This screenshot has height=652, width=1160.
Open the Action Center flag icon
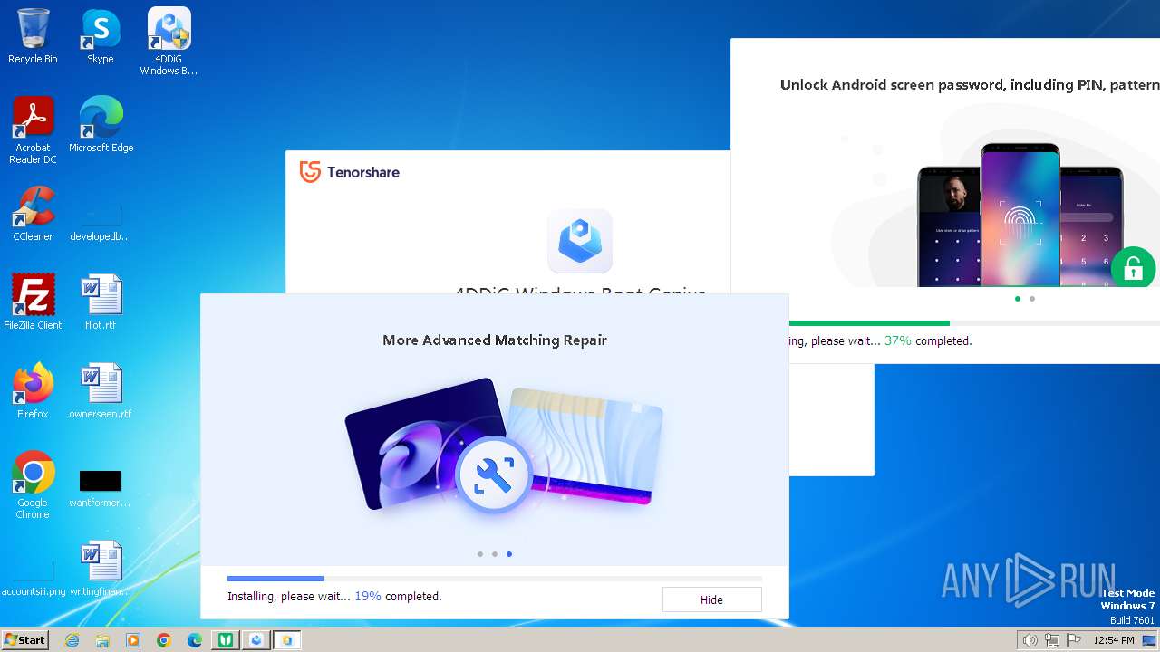pos(1072,640)
